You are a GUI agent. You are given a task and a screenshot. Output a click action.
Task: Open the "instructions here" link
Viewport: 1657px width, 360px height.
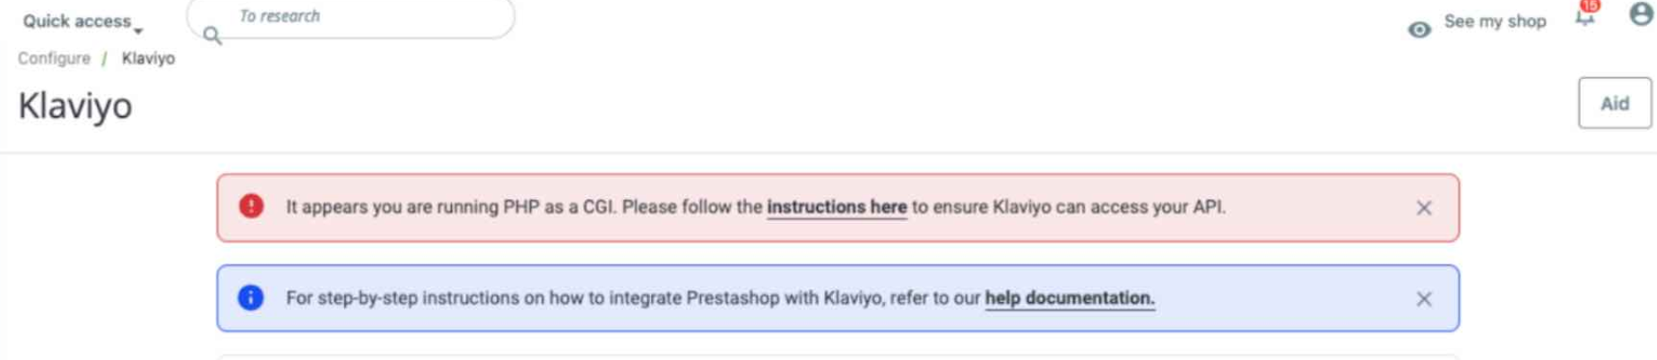837,207
